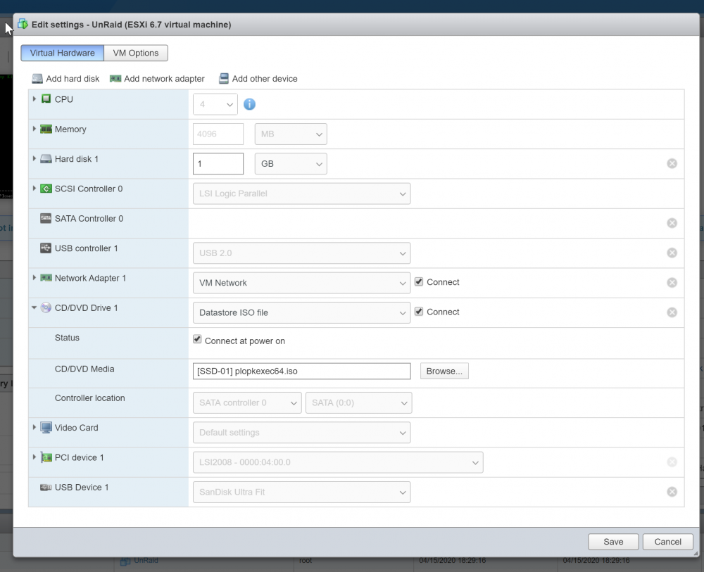Cancel the Edit settings dialog
This screenshot has height=572, width=704.
click(x=667, y=542)
